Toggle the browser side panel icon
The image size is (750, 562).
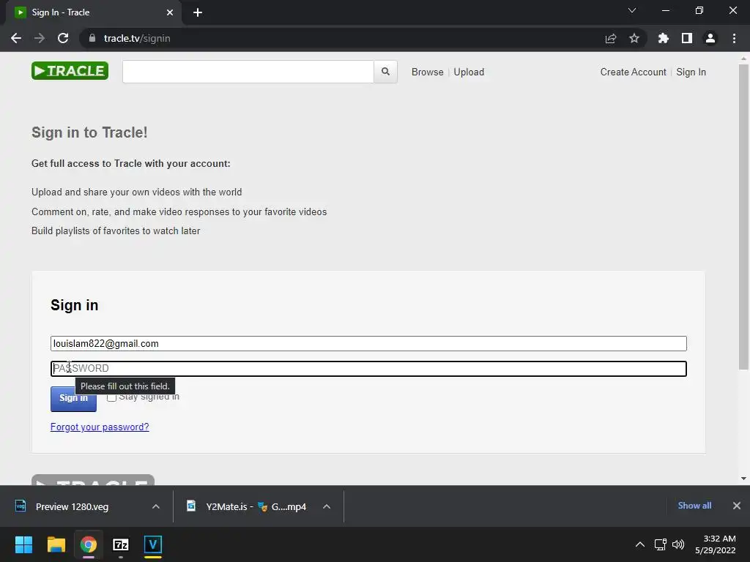coord(687,38)
